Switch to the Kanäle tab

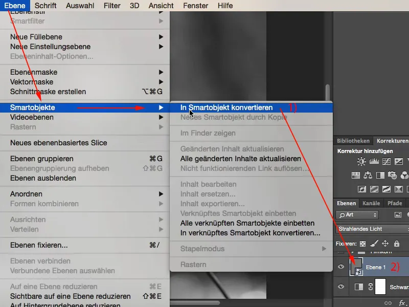point(371,203)
